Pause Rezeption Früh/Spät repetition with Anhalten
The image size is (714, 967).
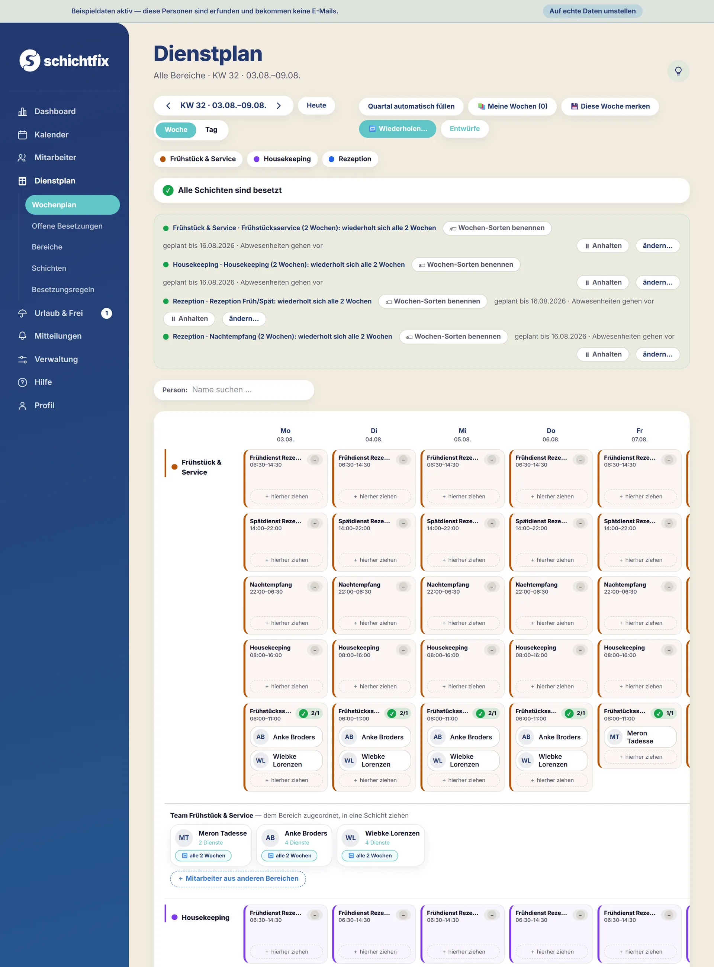click(189, 319)
